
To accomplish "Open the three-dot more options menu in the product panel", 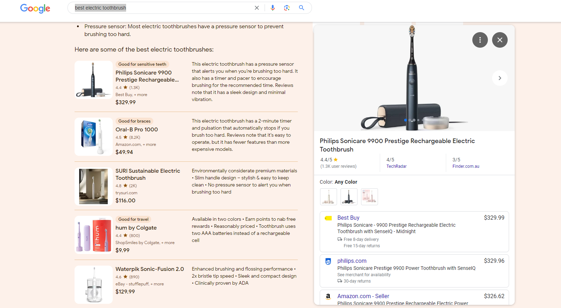I will coord(480,40).
